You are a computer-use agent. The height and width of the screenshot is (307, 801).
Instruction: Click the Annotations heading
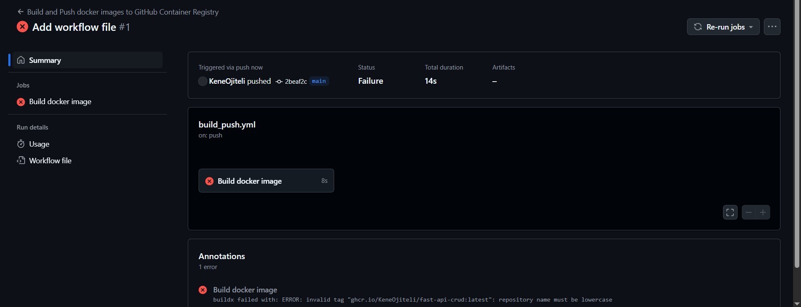pos(222,256)
